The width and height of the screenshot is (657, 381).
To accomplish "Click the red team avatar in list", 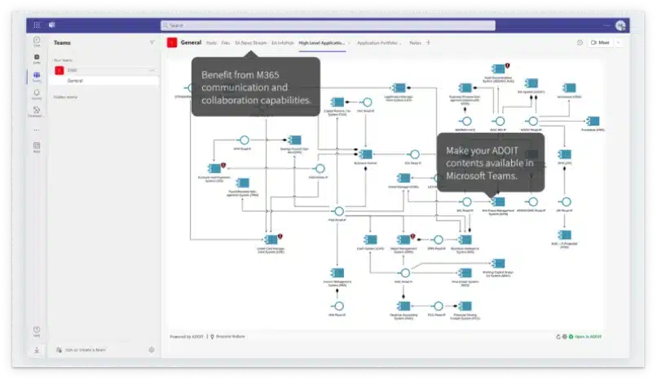I will coord(59,70).
